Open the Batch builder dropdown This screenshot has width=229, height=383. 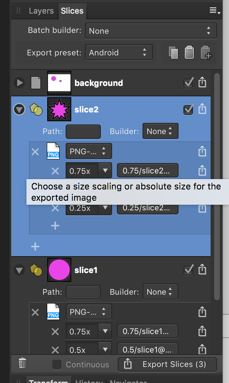[x=151, y=31]
